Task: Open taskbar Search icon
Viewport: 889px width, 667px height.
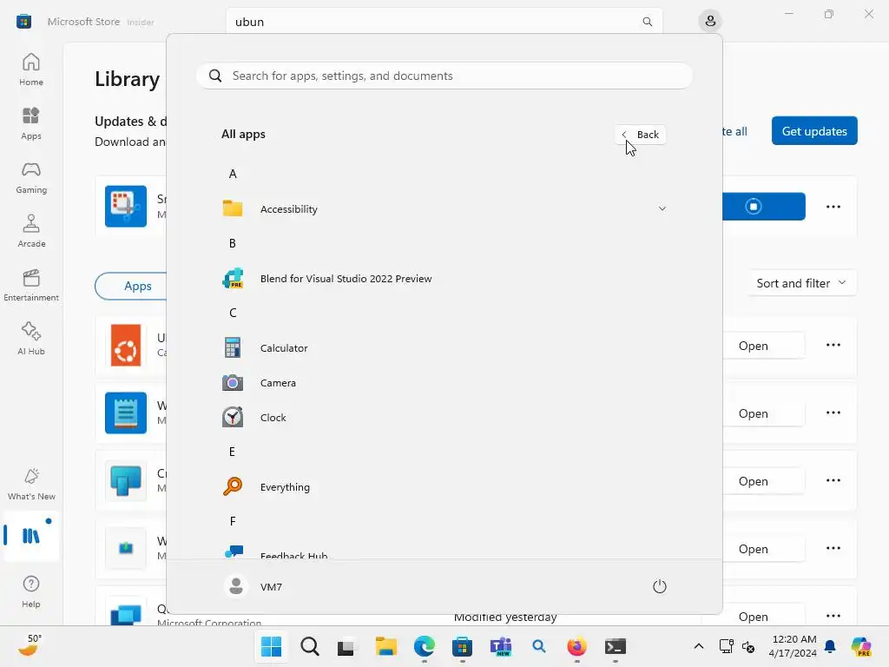Action: point(310,646)
